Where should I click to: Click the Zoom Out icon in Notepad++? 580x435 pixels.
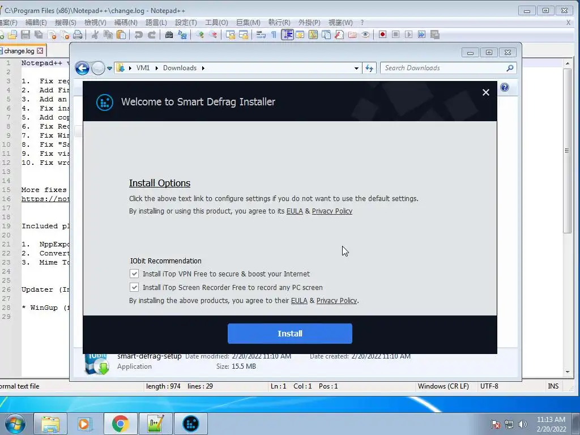(x=213, y=35)
